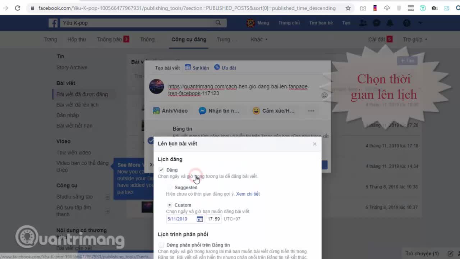Open the Facebook notifications bell
Screen dimensions: 460x259
click(x=390, y=23)
